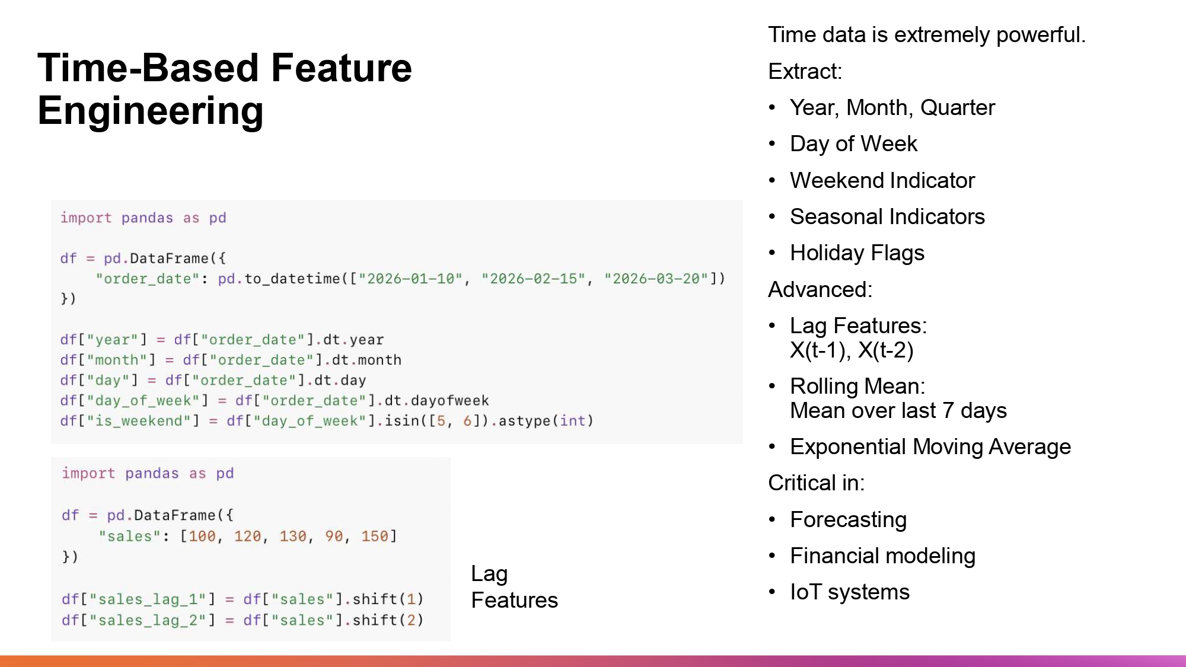Click the "Seasonal Indicators" bullet

(x=887, y=217)
